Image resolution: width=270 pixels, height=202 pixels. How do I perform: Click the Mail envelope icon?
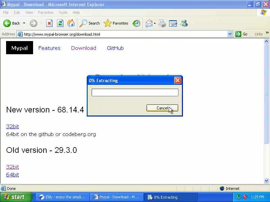click(149, 23)
